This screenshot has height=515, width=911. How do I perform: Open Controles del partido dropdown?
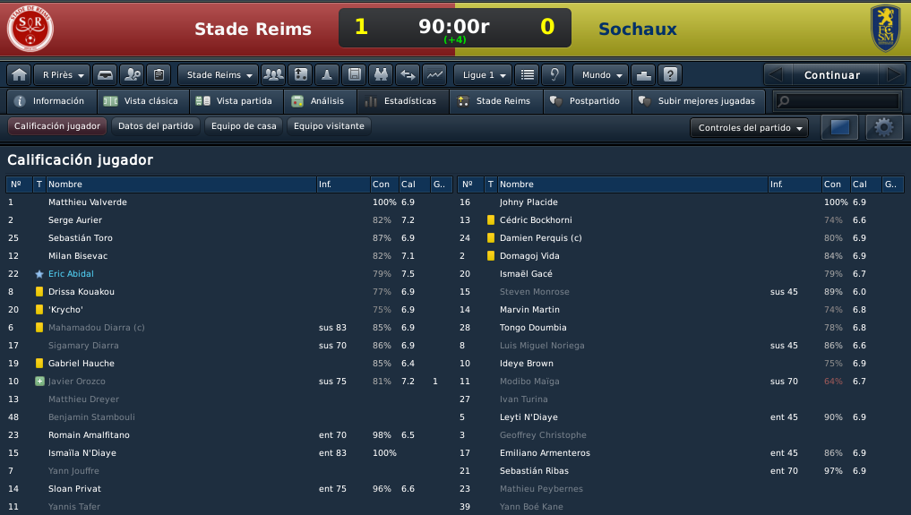click(750, 128)
